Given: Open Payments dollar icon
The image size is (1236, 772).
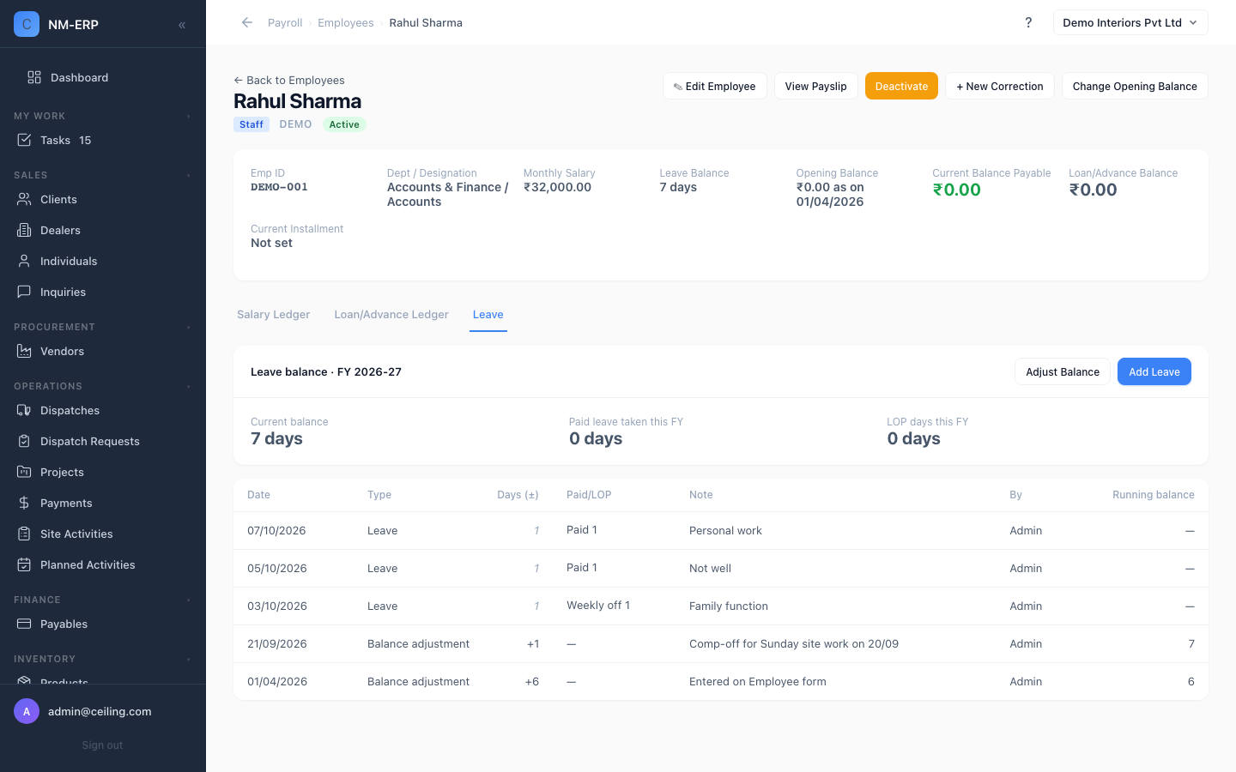Looking at the screenshot, I should [x=24, y=503].
